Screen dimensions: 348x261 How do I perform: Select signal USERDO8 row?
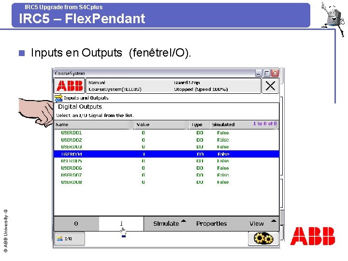click(166, 182)
